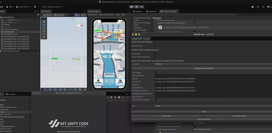
Task: Open the Scene panel kebab menu
Action: (x=85, y=11)
